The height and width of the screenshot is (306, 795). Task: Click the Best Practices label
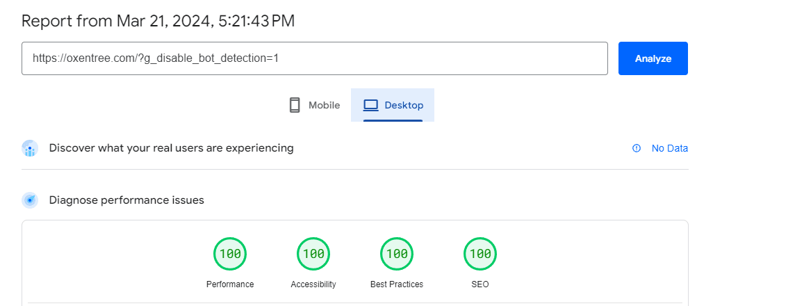point(397,284)
